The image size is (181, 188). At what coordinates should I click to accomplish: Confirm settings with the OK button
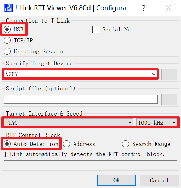[117, 180]
